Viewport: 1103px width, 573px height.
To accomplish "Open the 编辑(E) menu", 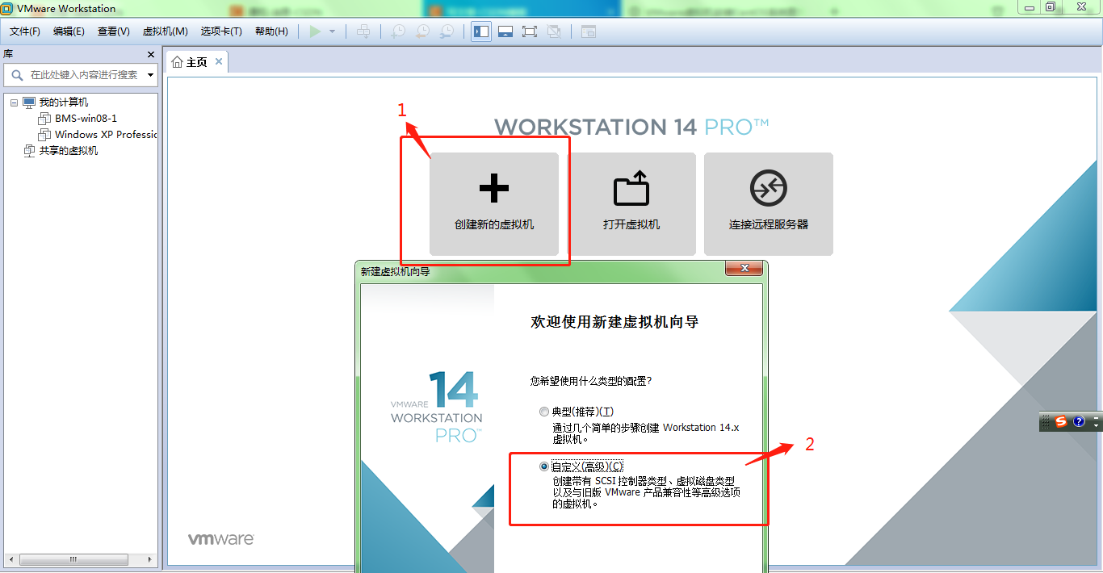I will pyautogui.click(x=69, y=31).
